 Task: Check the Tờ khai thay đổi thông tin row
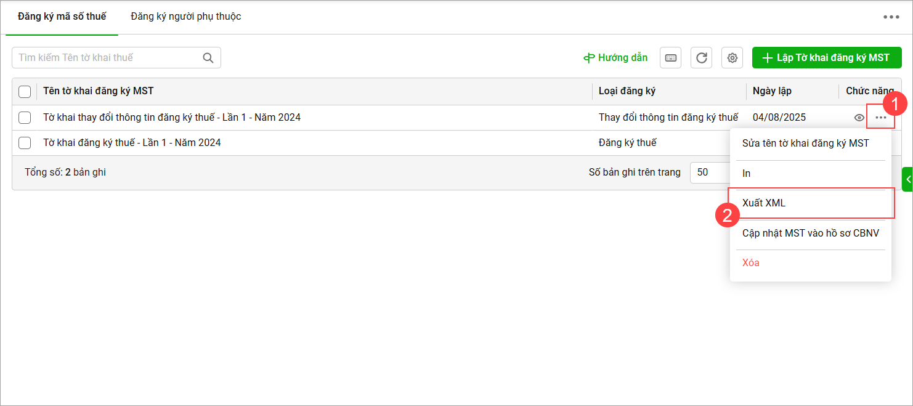click(25, 118)
